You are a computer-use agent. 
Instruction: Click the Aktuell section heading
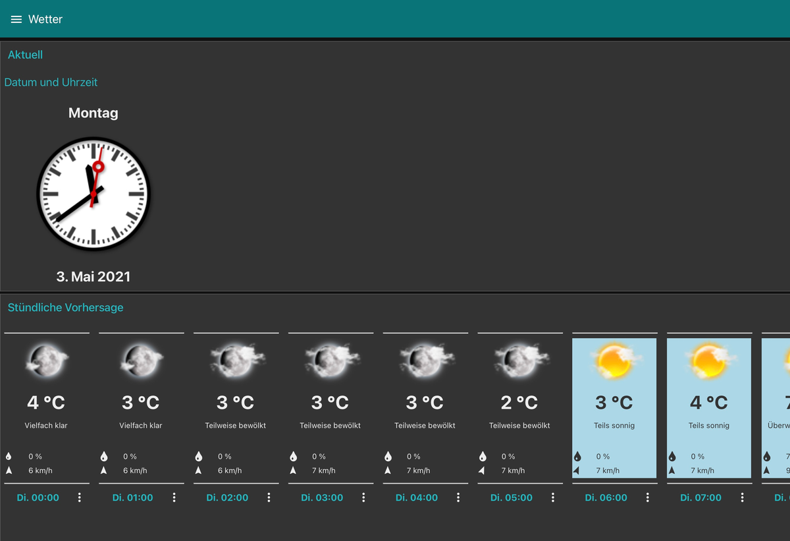pos(25,55)
